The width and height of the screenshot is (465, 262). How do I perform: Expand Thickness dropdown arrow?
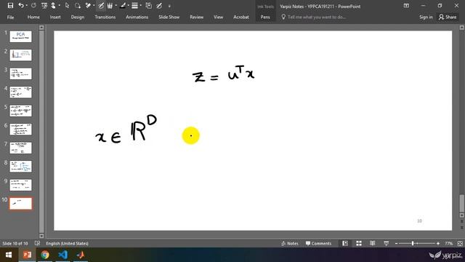point(140,6)
